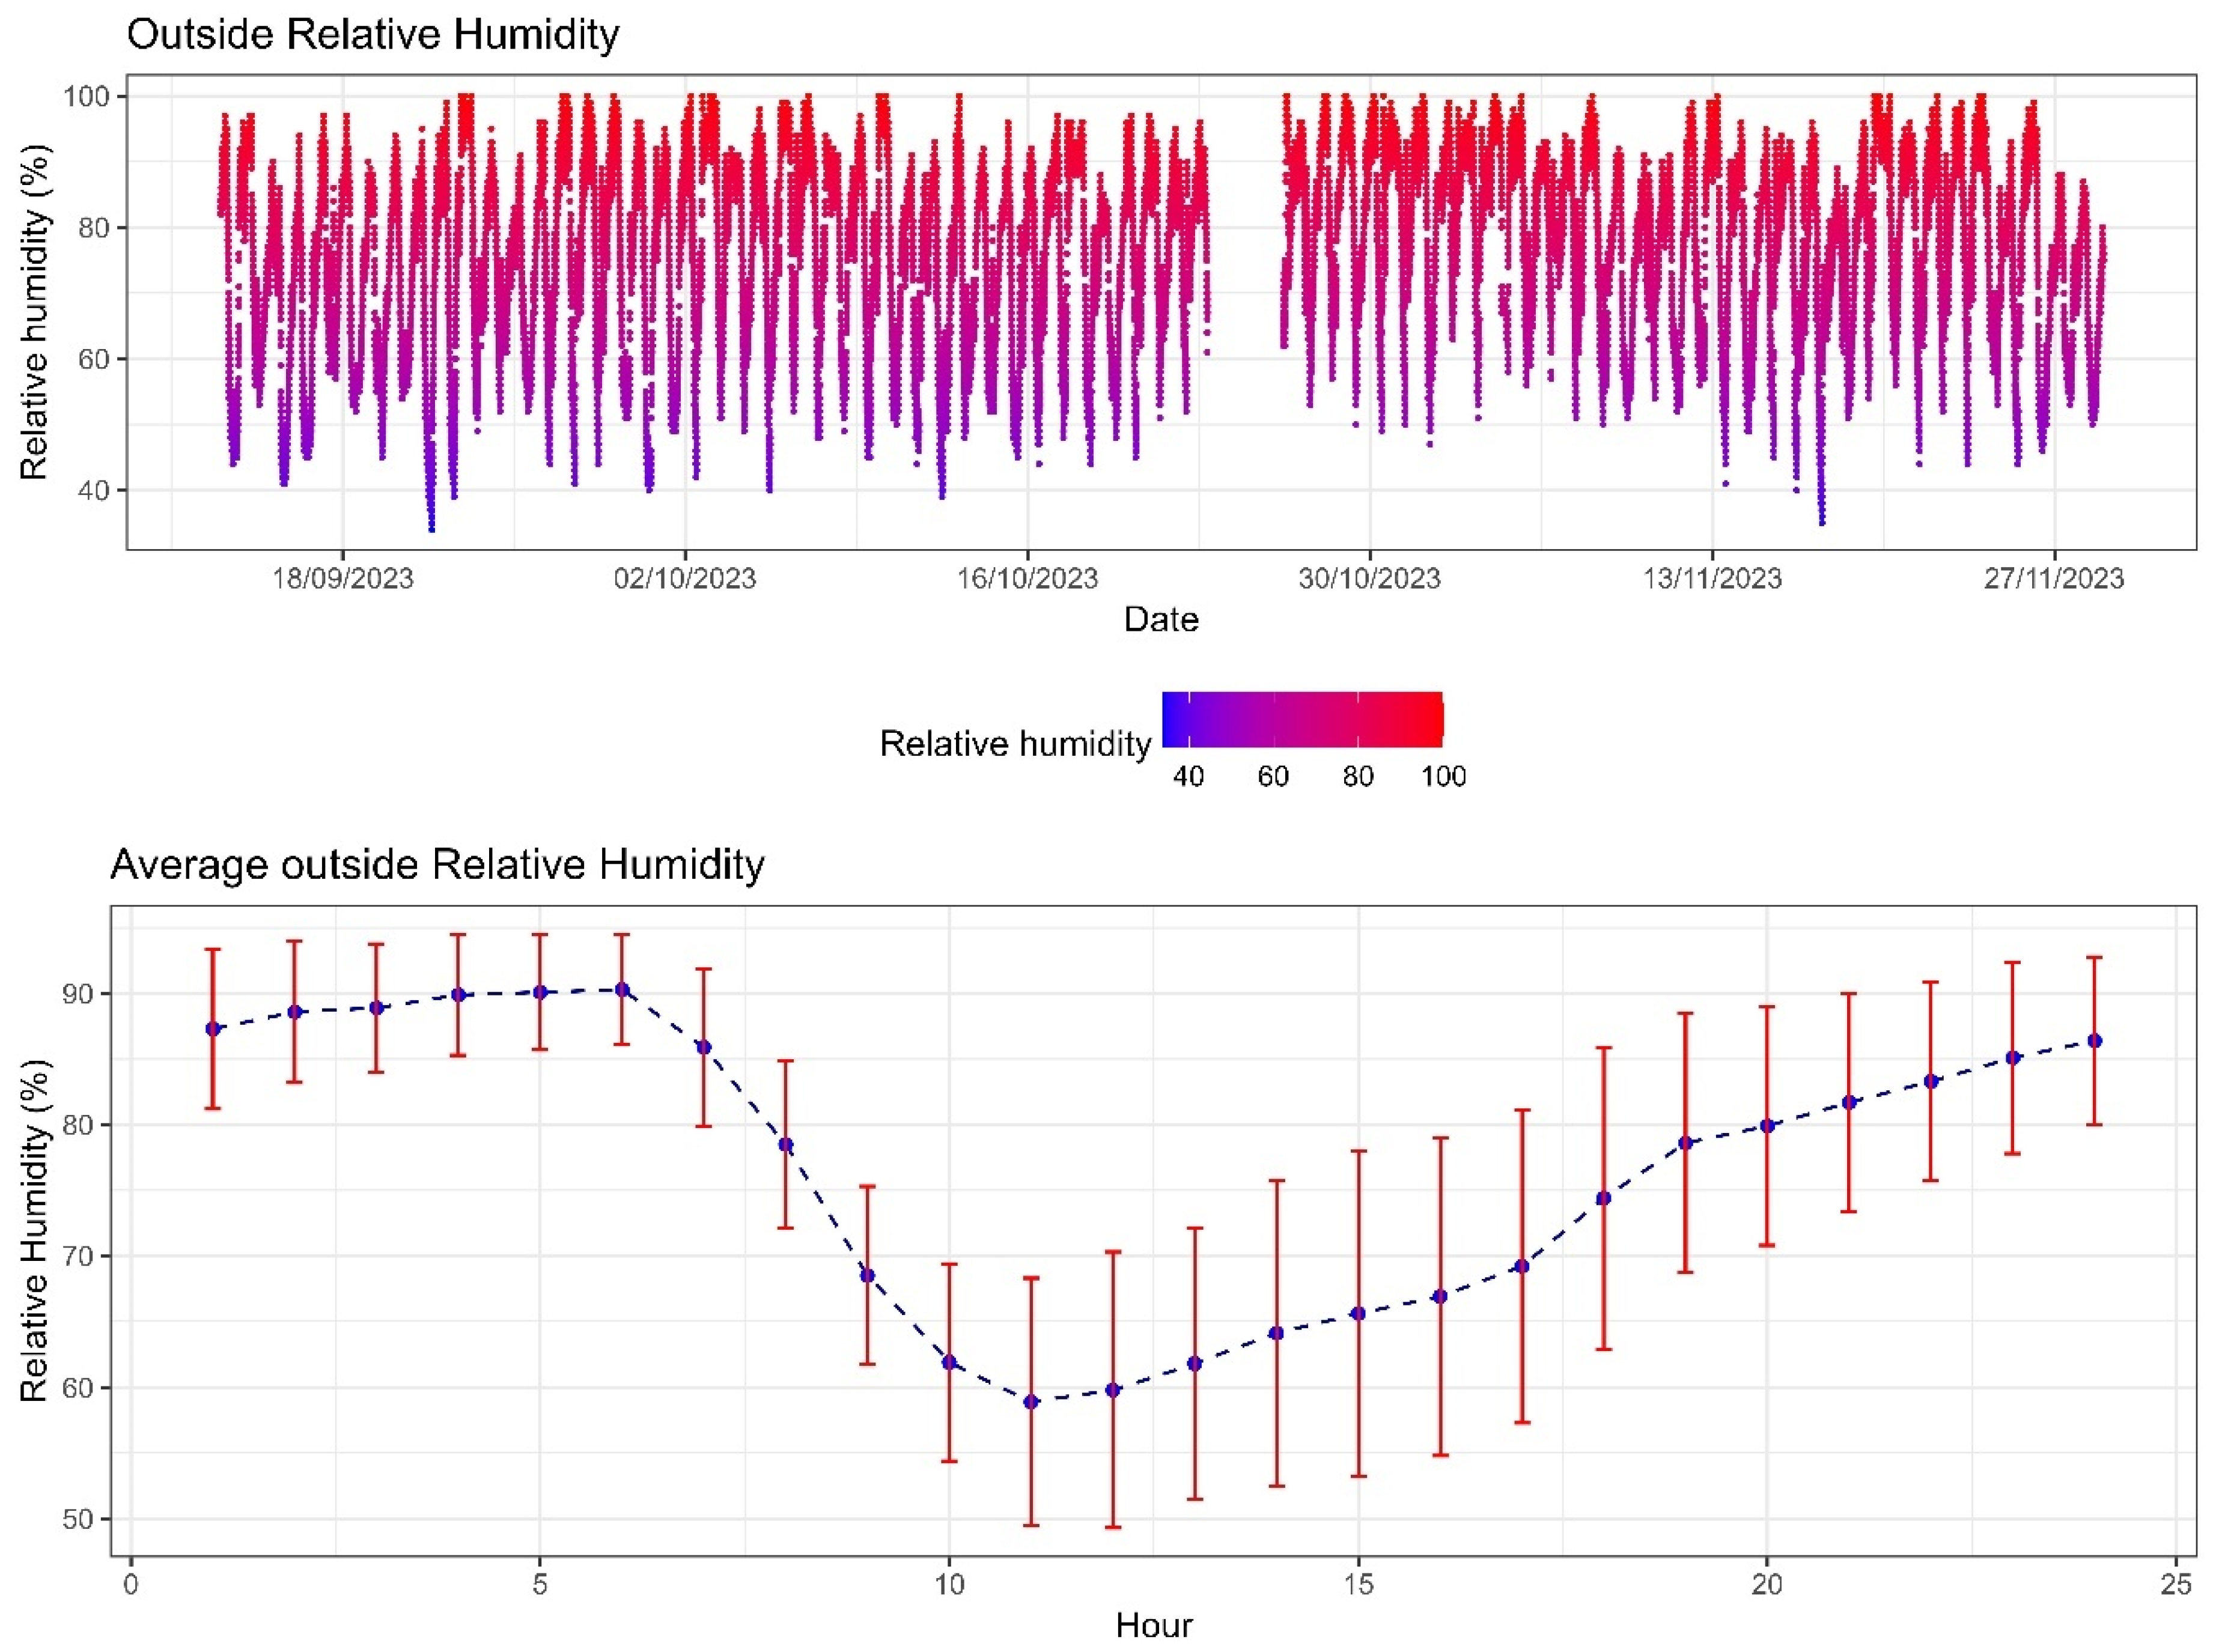The width and height of the screenshot is (2216, 1652).
Task: Click the 'Hour' x-axis title
Action: [1153, 1625]
